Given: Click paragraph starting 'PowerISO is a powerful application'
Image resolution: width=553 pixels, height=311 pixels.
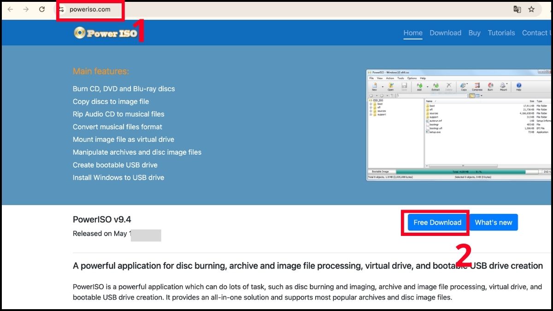Looking at the screenshot, I should click(307, 292).
